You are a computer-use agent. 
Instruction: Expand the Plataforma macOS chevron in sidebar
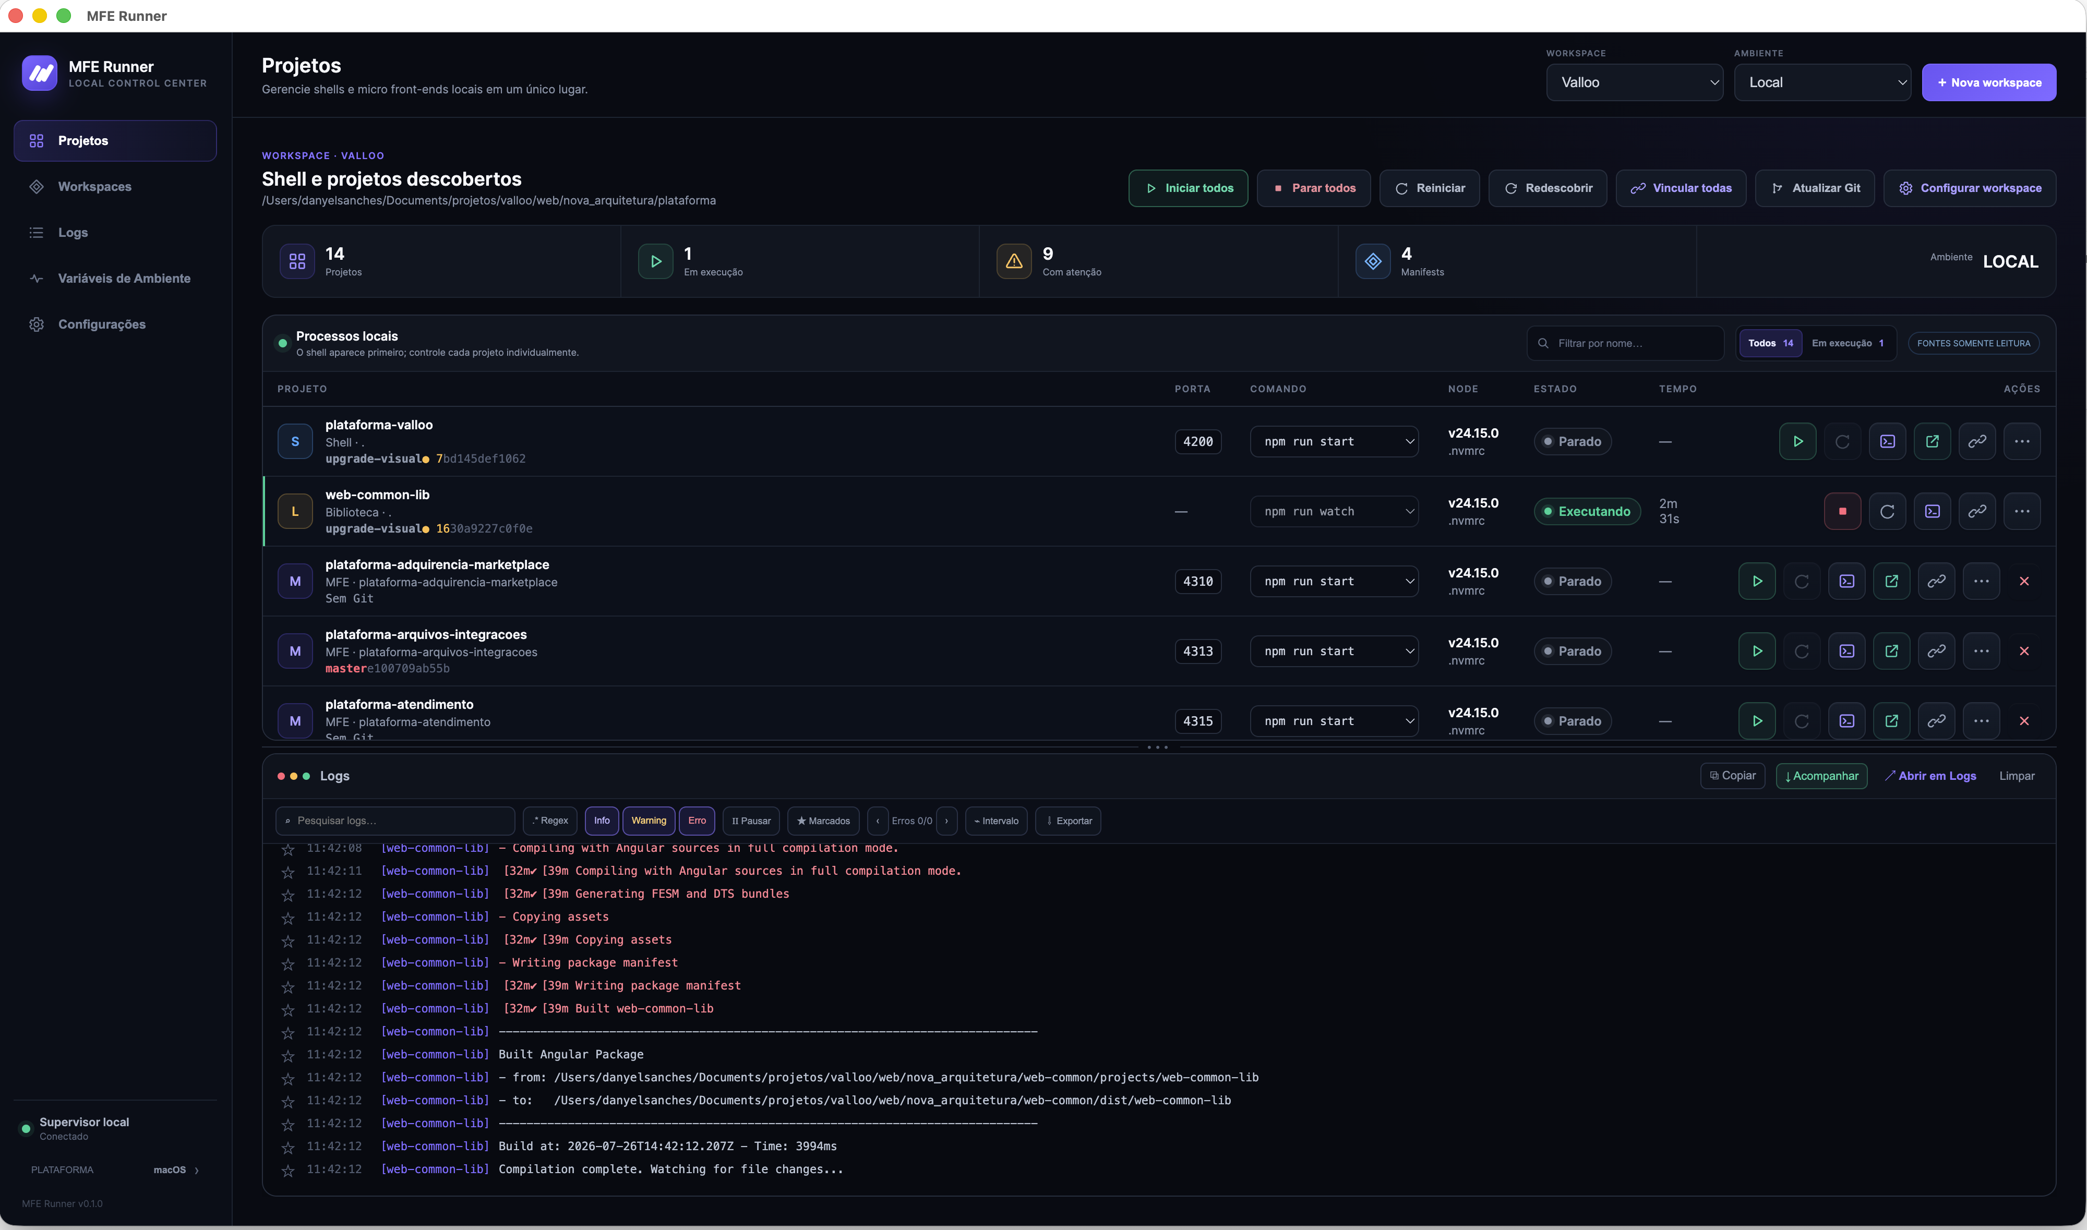pos(196,1171)
